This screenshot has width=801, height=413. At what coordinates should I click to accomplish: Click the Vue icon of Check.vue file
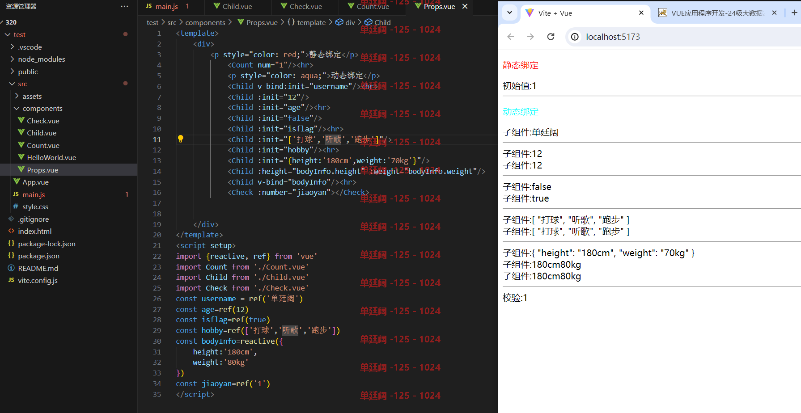point(21,120)
